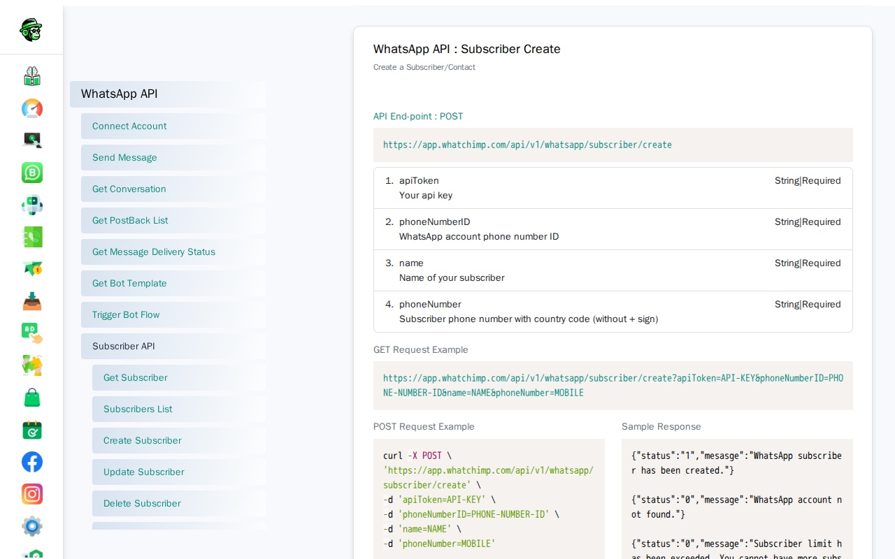Click the 'Sample Response' label
The height and width of the screenshot is (559, 895).
[661, 427]
